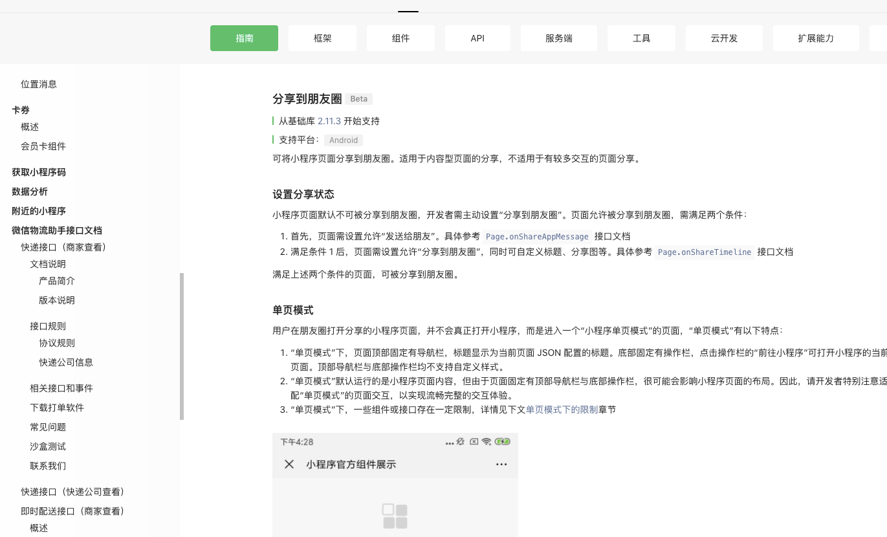The height and width of the screenshot is (537, 887).
Task: Expand 快递接口（快递公司查看） in the sidebar
Action: pos(72,492)
